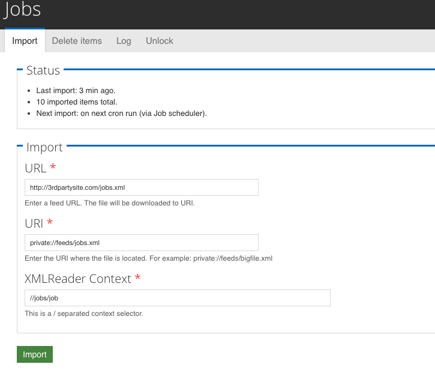
Task: Click the Status fieldset legend
Action: point(43,70)
